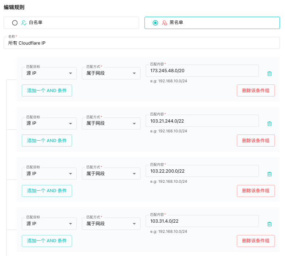
Task: Select the 白名单 radio button
Action: [15, 23]
